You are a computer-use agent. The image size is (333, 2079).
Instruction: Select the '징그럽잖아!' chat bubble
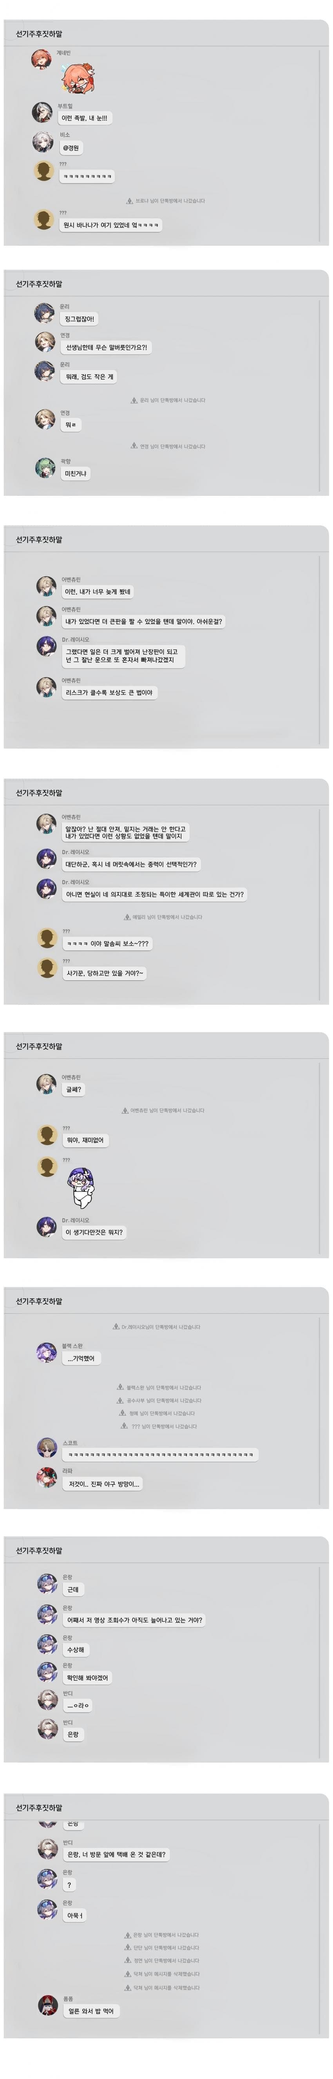click(80, 319)
